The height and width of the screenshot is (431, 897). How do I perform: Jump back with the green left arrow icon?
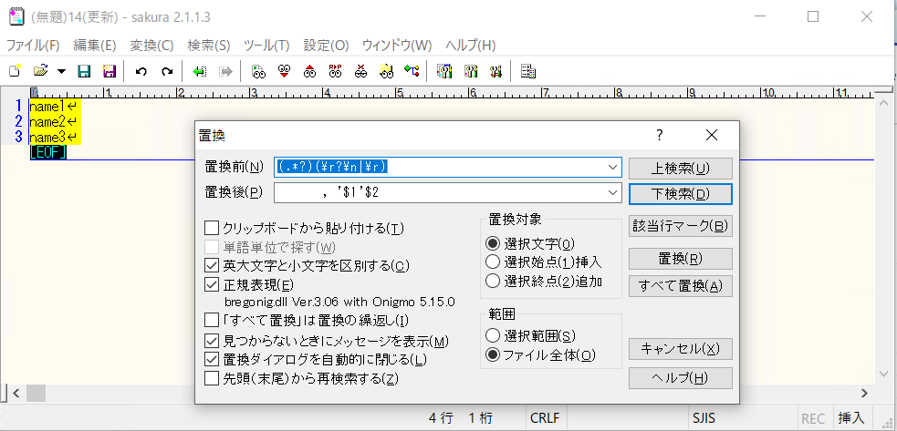point(199,71)
